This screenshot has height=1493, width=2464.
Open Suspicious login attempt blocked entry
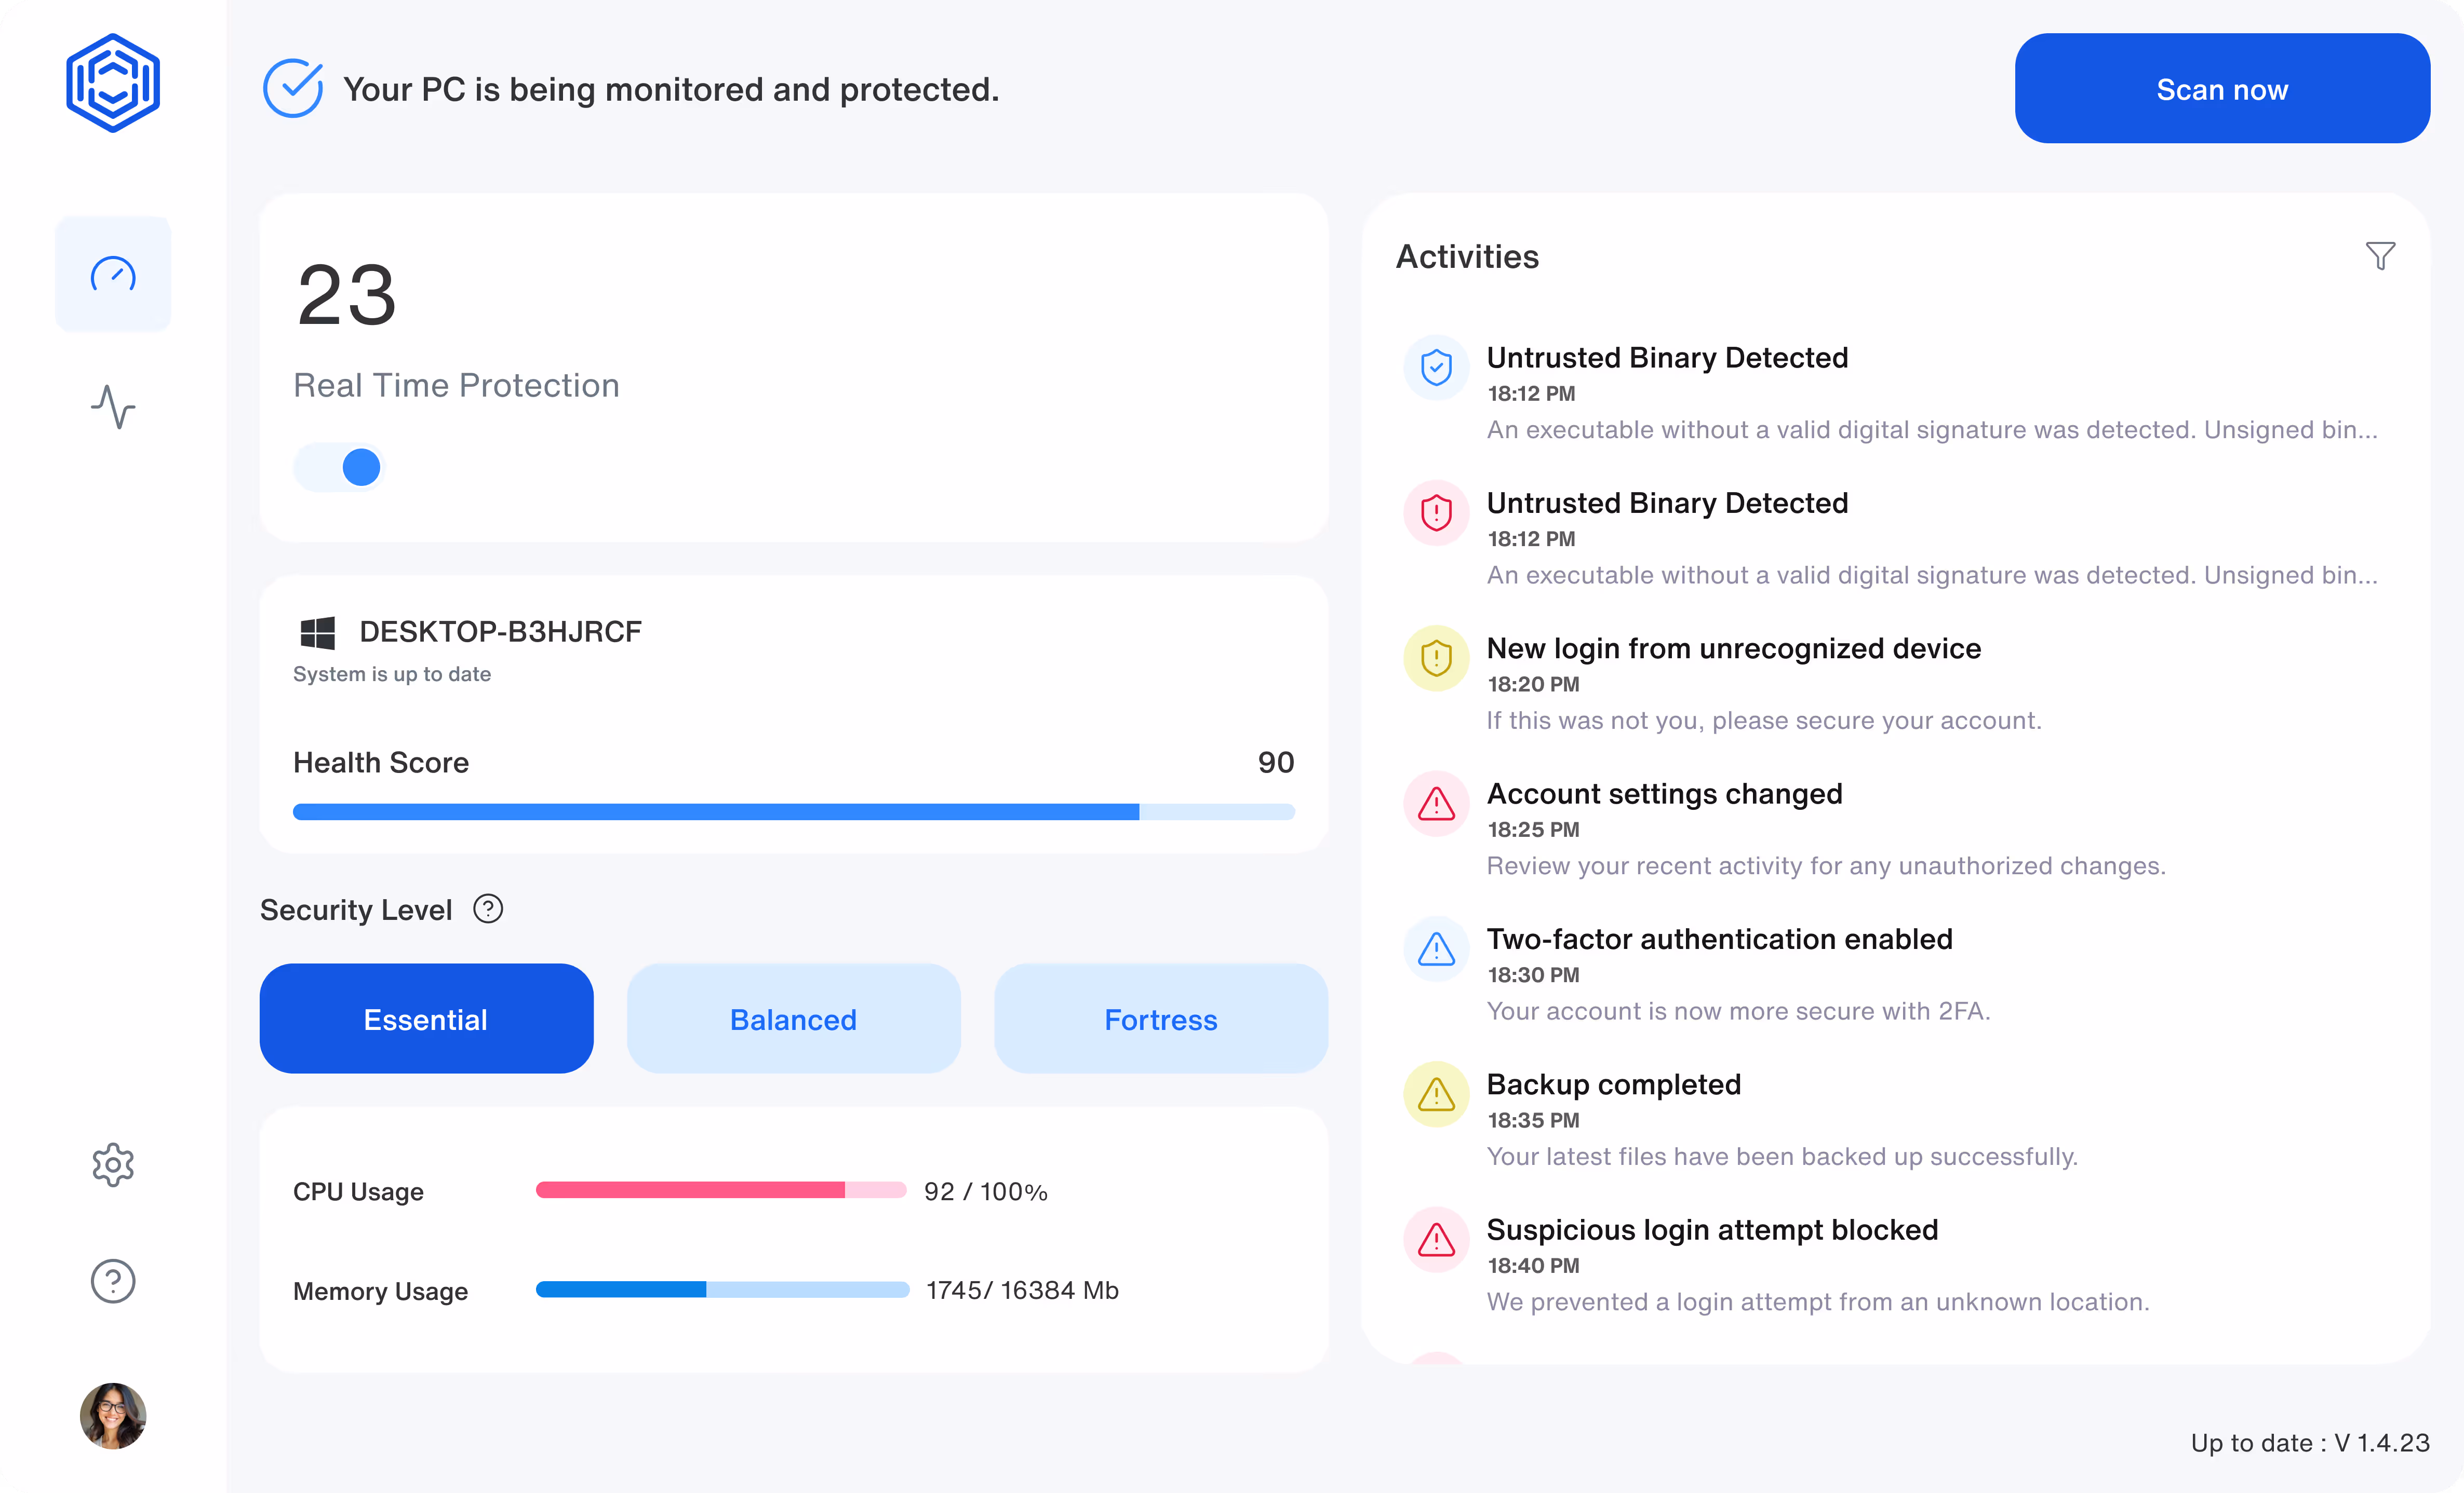pos(1711,1230)
